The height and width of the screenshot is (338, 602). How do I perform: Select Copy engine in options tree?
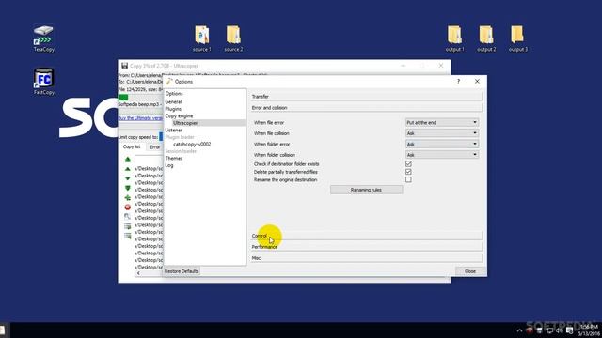tap(179, 115)
